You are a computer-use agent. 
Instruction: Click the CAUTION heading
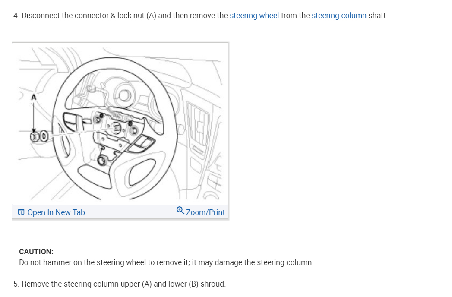[36, 251]
